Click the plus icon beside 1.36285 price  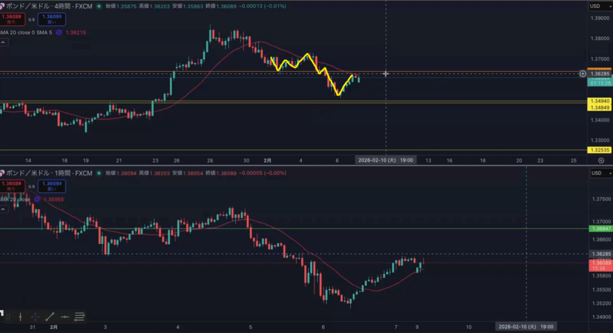582,74
